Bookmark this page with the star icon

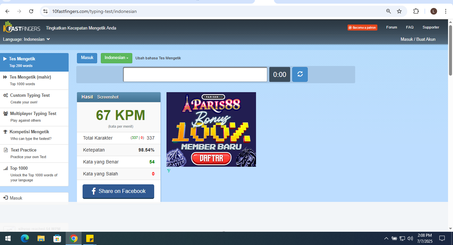click(x=399, y=11)
